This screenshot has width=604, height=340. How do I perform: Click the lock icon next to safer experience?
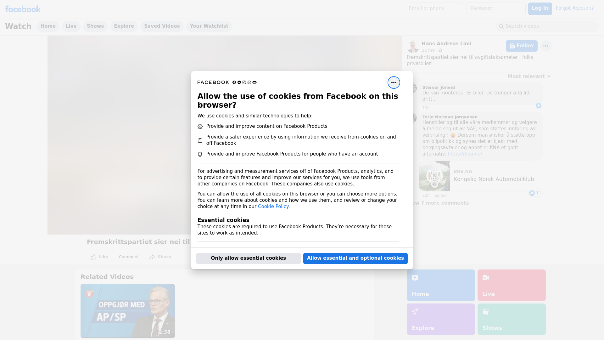(200, 140)
